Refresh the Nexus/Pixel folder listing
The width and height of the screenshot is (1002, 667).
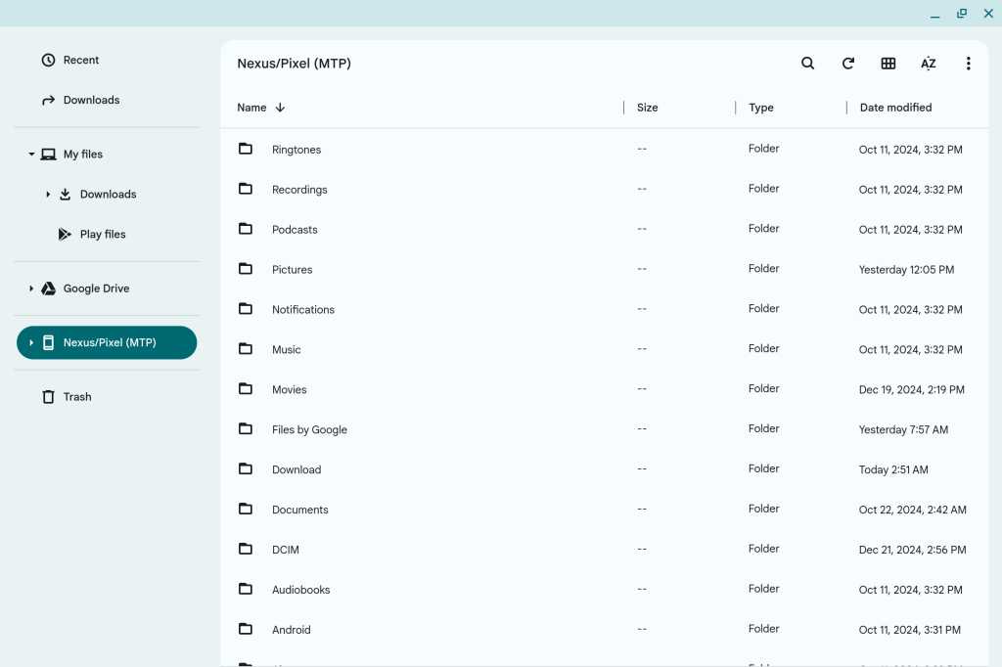point(848,64)
